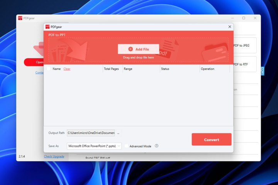Click the Open button in main PDFgear window
This screenshot has width=278, height=185.
(34, 62)
